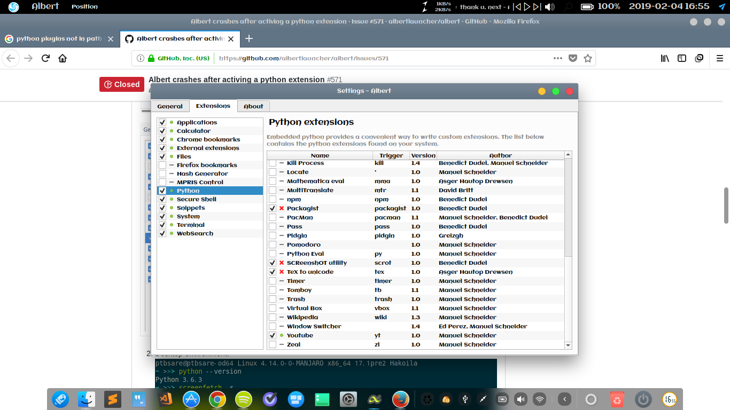
Task: Enable the Locate Python extension
Action: (x=273, y=172)
